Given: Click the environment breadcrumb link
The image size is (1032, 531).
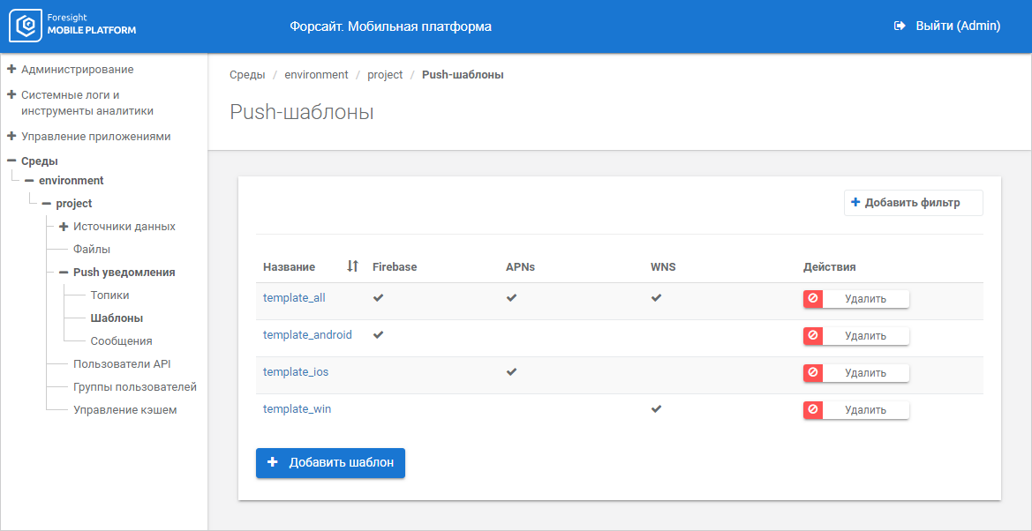Looking at the screenshot, I should click(316, 75).
